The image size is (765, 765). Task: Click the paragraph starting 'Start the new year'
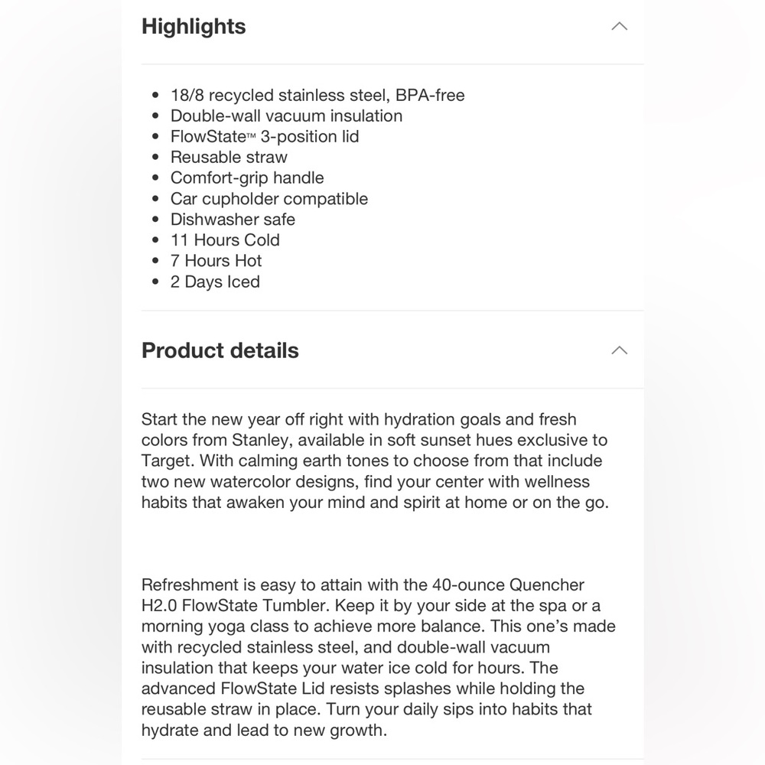point(375,461)
